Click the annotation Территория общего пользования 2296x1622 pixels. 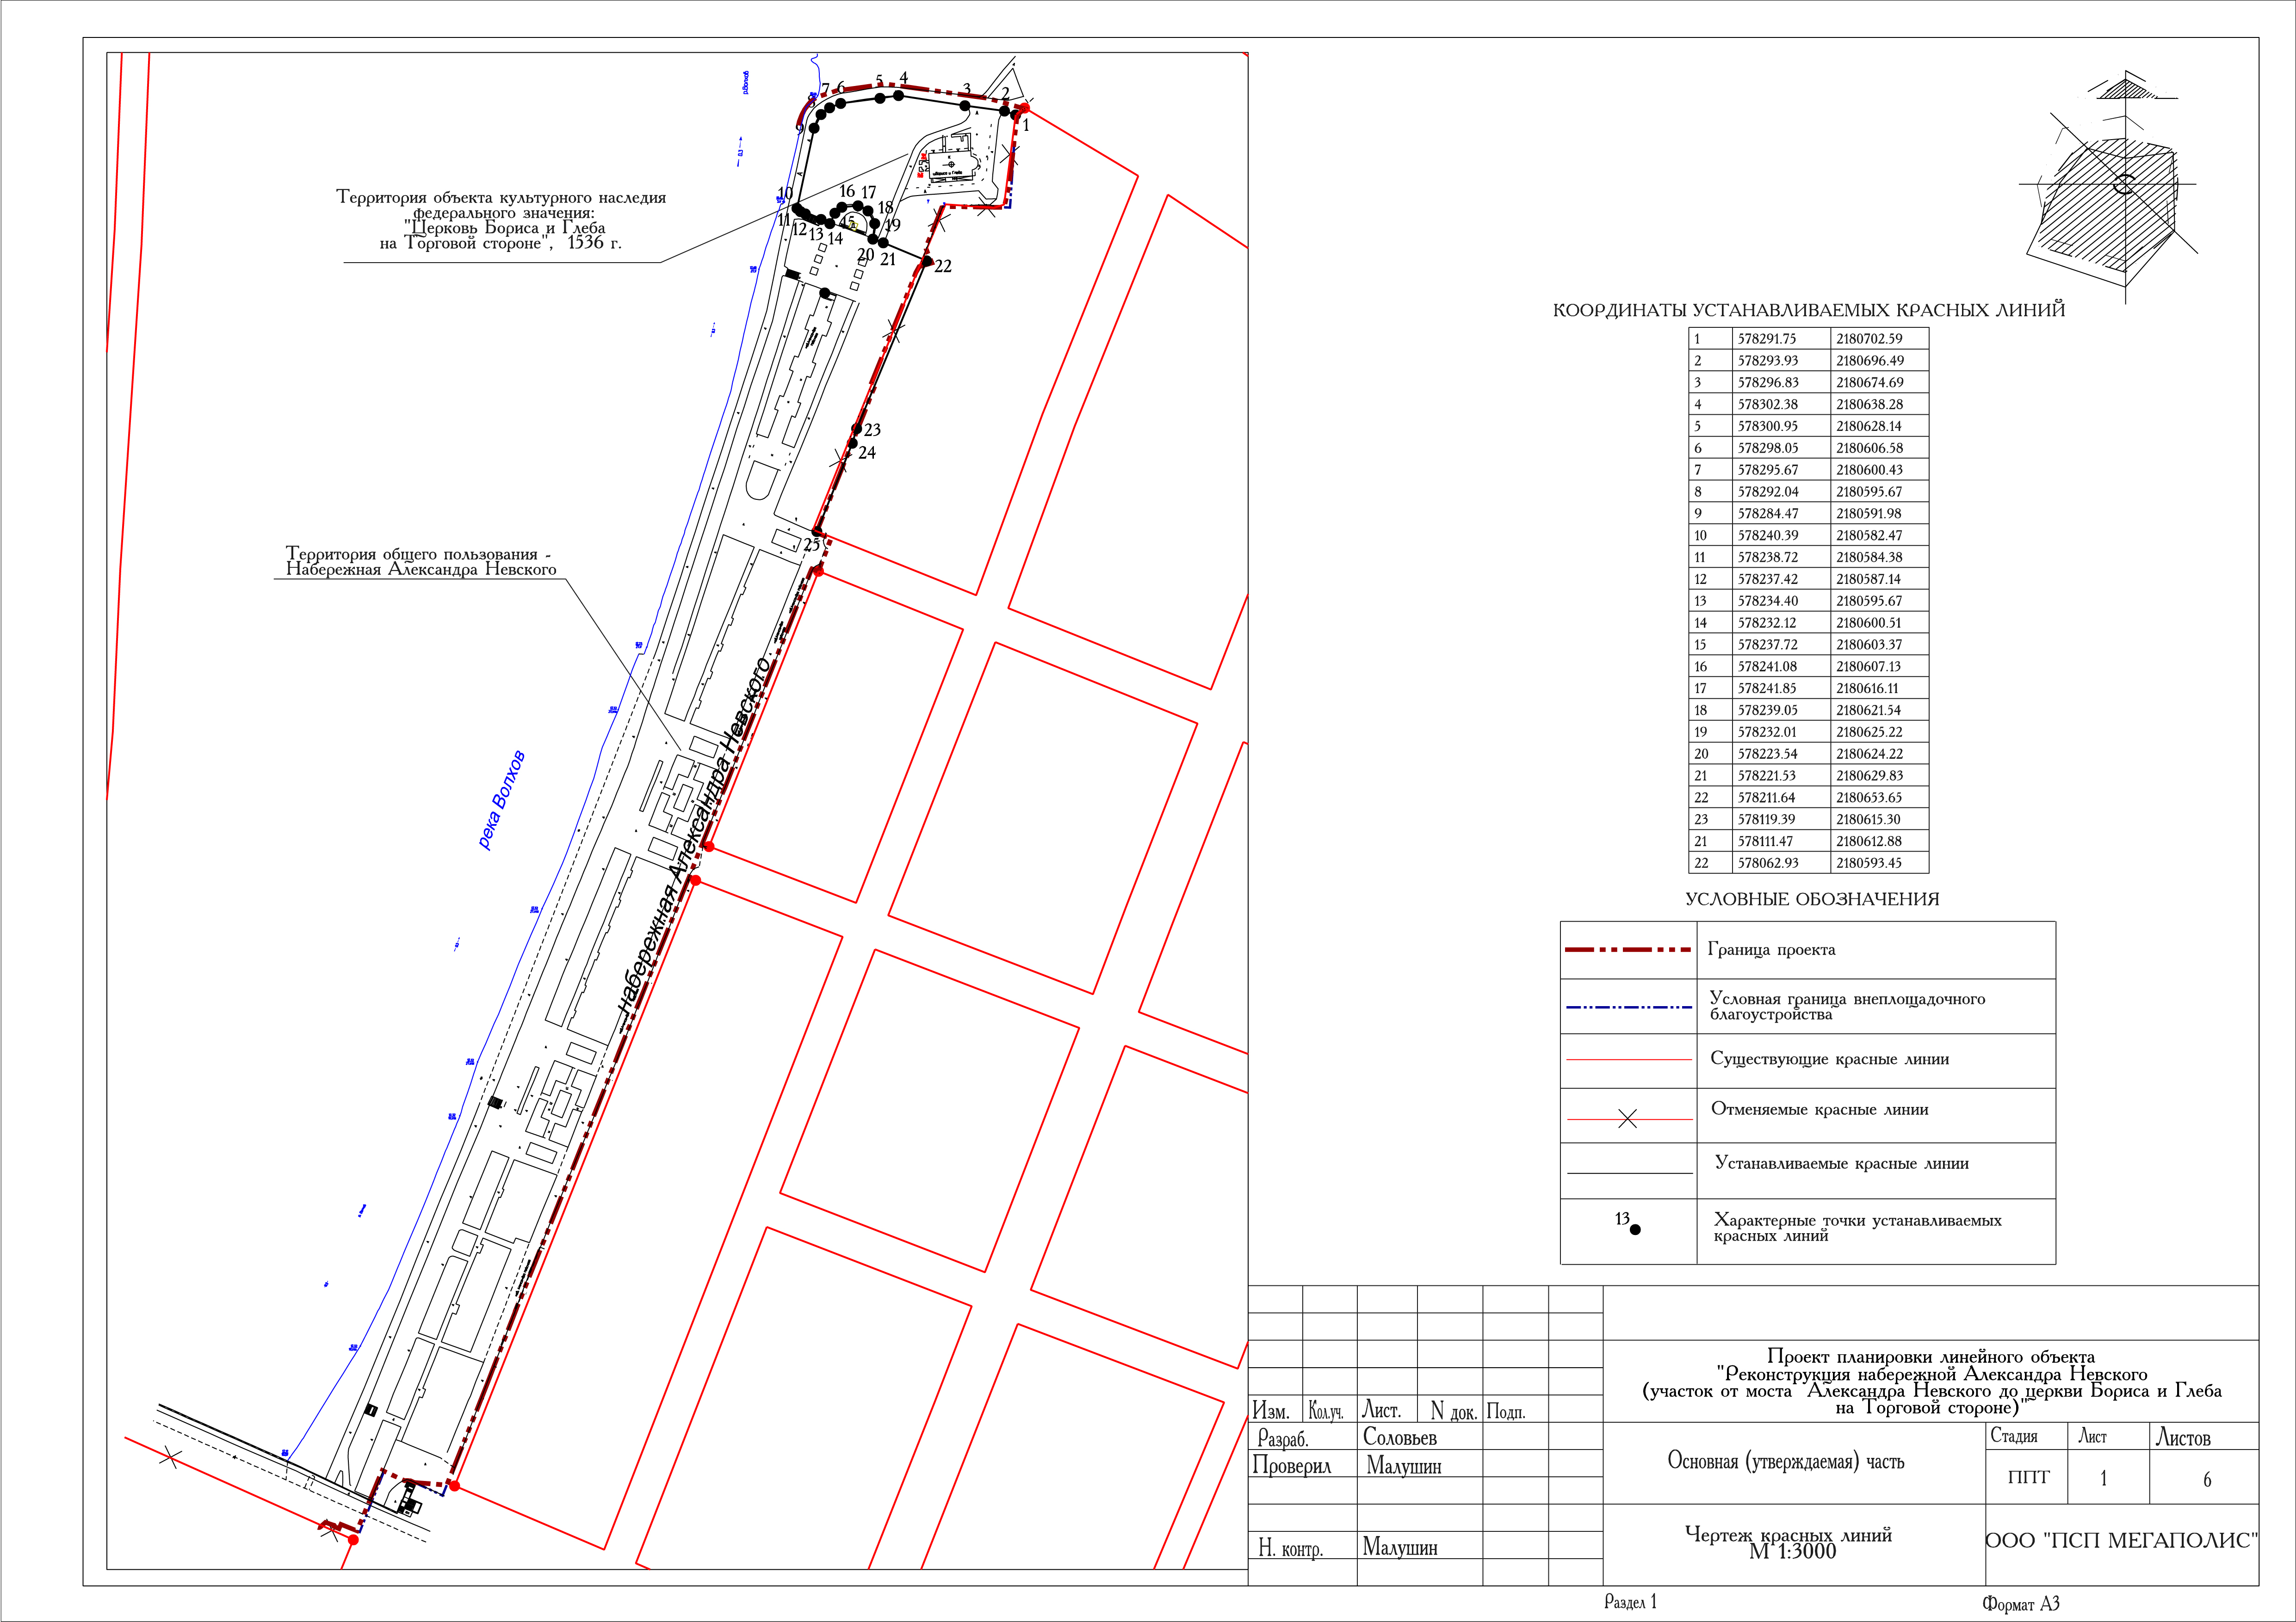[x=420, y=561]
